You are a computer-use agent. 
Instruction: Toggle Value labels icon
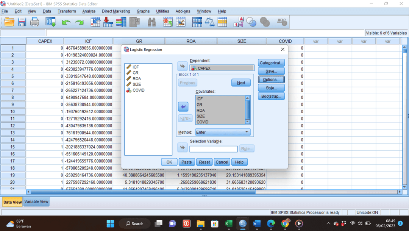[239, 22]
